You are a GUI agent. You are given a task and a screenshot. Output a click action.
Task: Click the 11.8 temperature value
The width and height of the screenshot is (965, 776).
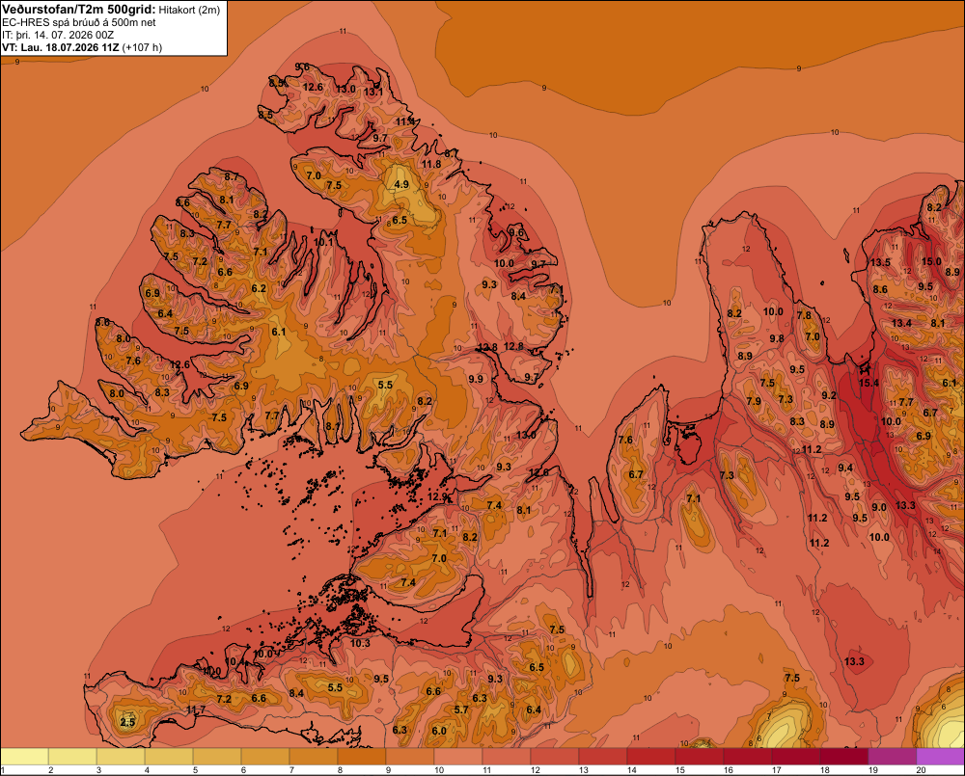[x=431, y=164]
